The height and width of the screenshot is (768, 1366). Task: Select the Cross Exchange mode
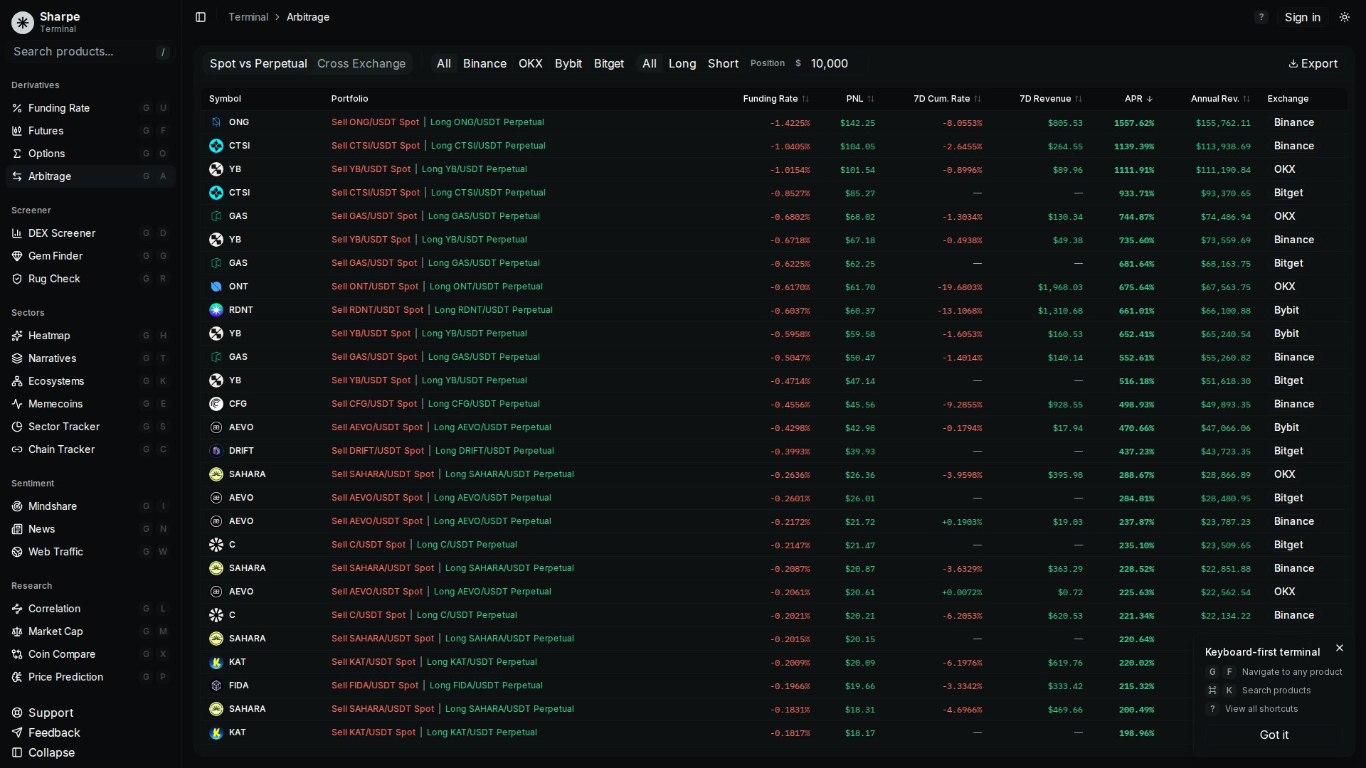[x=361, y=63]
